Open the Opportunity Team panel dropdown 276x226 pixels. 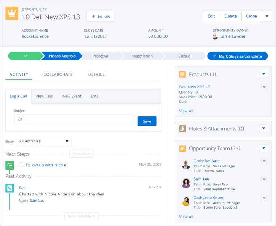click(263, 148)
